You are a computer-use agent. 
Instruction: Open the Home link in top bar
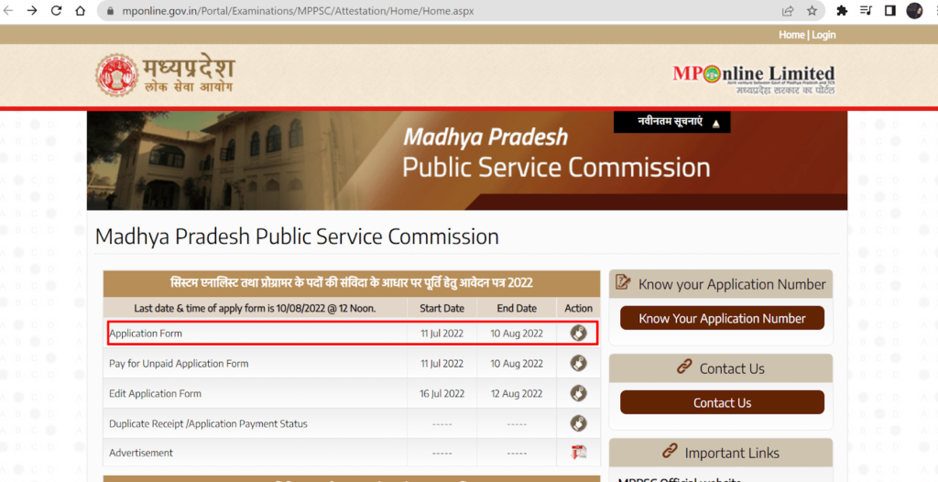point(791,35)
